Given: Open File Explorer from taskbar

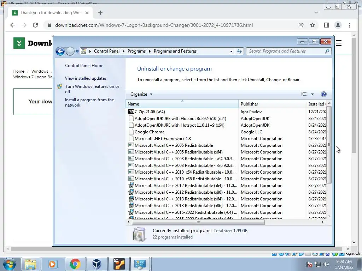Looking at the screenshot, I should click(x=30, y=264).
